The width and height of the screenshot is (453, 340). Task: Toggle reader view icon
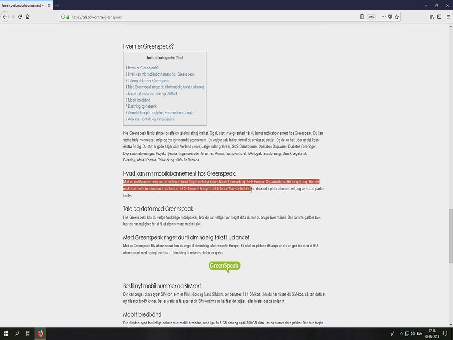pyautogui.click(x=362, y=17)
